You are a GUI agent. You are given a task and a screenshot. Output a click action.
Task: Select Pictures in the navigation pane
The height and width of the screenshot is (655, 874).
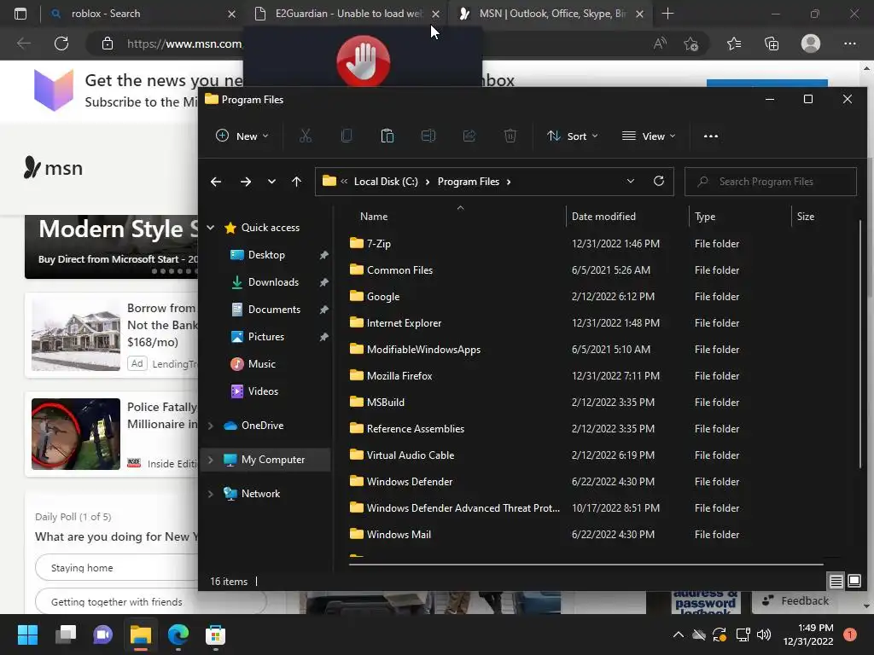(x=266, y=336)
